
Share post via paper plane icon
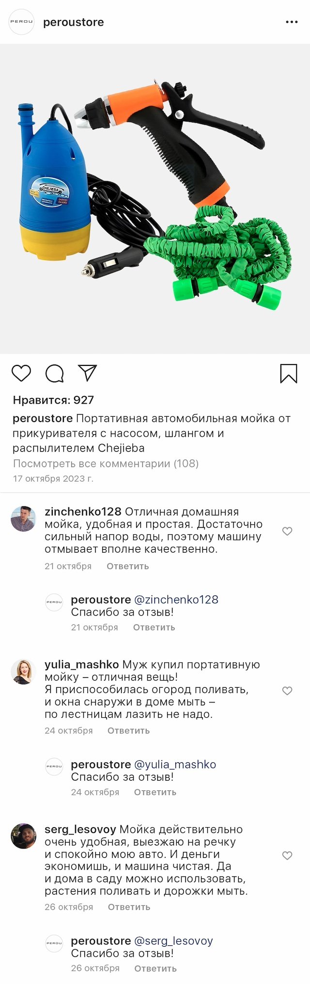click(x=88, y=373)
